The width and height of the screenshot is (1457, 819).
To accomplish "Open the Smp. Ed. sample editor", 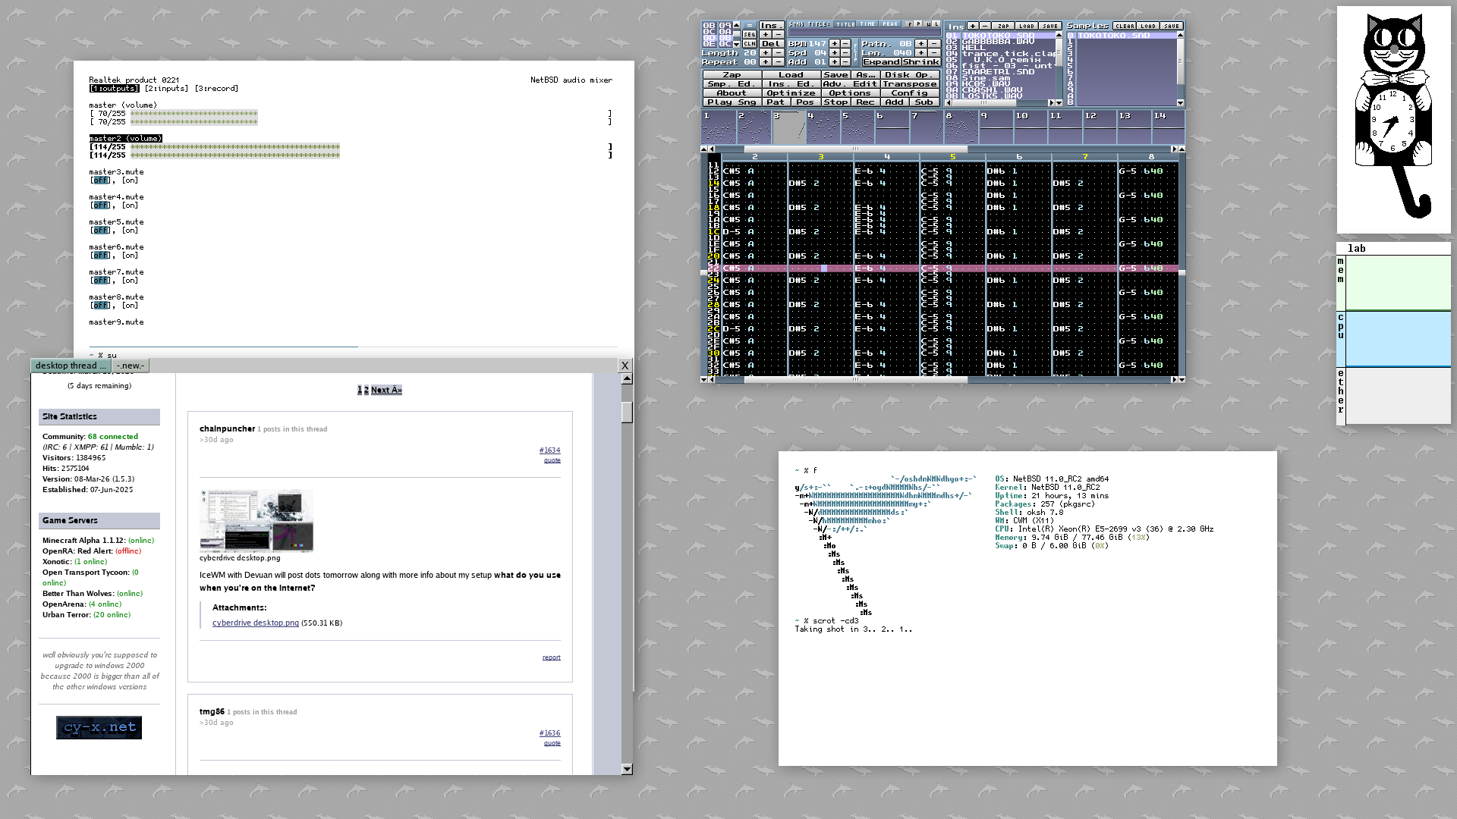I will tap(731, 84).
